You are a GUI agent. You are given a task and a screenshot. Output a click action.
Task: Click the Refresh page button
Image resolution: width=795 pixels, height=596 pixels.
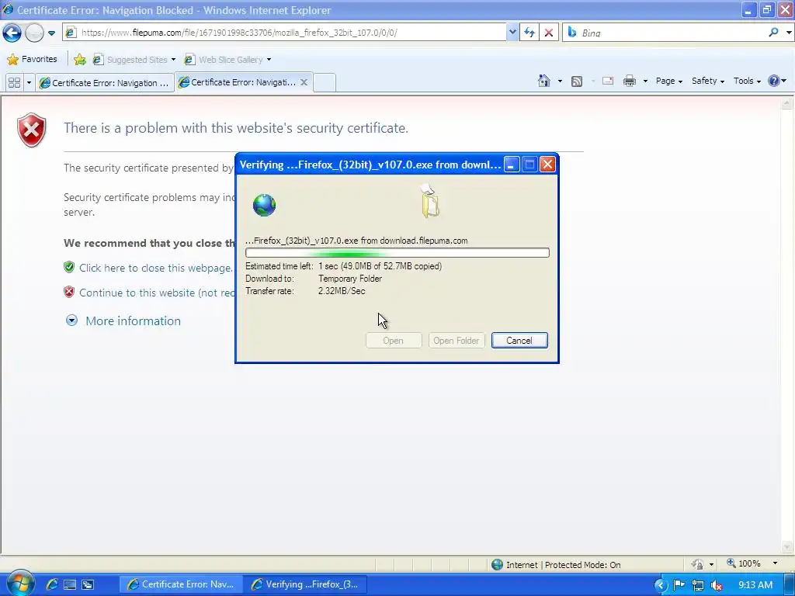pos(529,33)
